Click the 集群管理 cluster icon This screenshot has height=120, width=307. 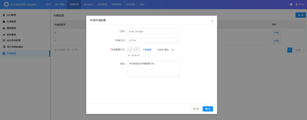coord(4,28)
